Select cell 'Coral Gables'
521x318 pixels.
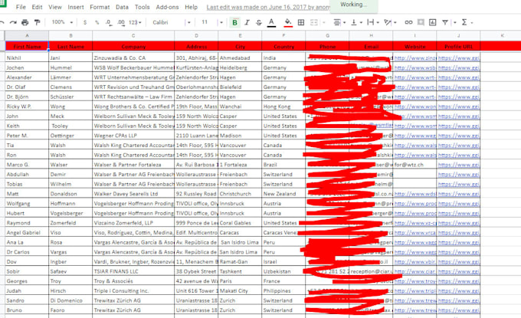coord(240,223)
